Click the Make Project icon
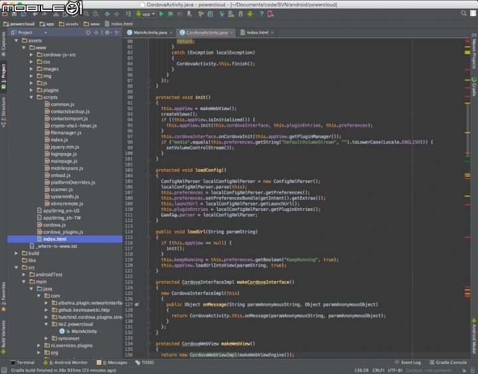Image resolution: width=478 pixels, height=374 pixels. click(128, 14)
